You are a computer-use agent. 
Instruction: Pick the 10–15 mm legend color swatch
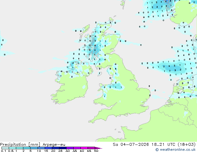click(x=41, y=148)
